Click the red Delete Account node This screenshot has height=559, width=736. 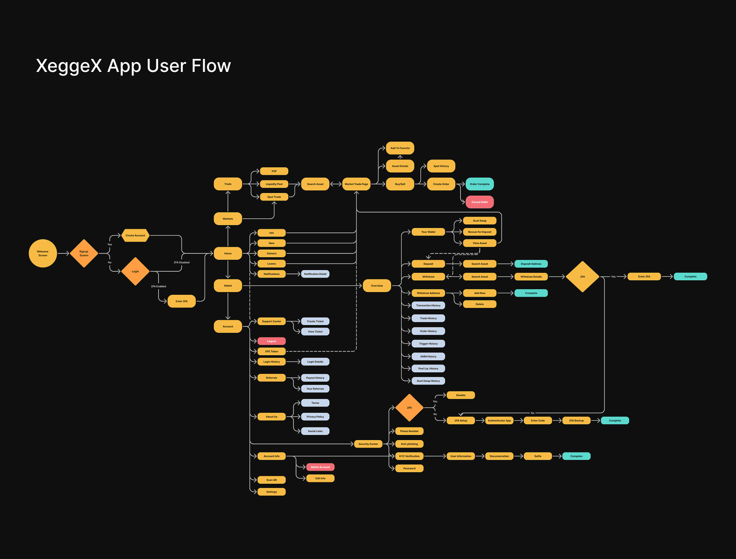[x=320, y=467]
